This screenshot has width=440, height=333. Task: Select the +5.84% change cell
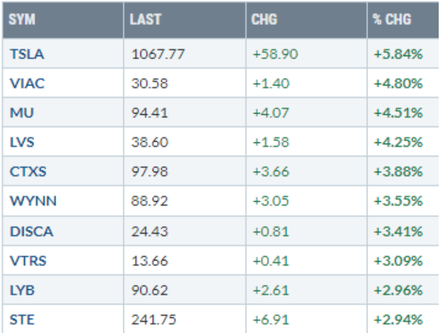[x=398, y=54]
